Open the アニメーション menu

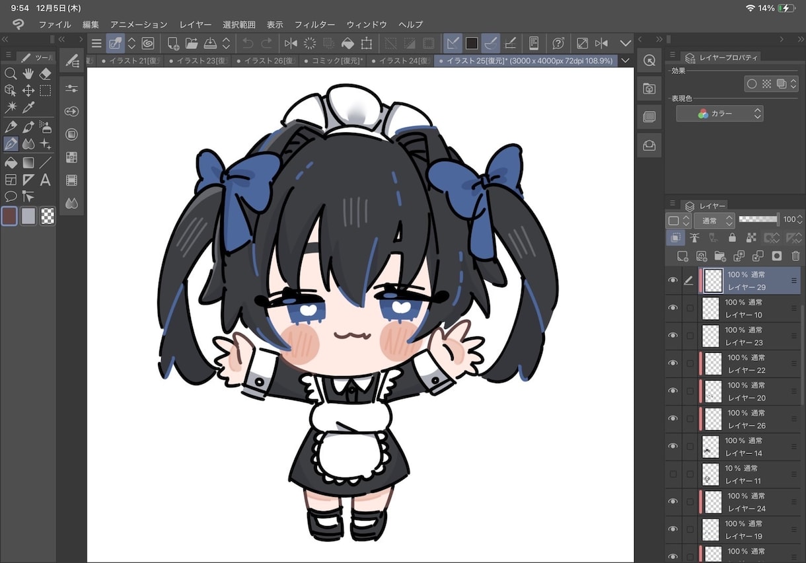(x=139, y=24)
